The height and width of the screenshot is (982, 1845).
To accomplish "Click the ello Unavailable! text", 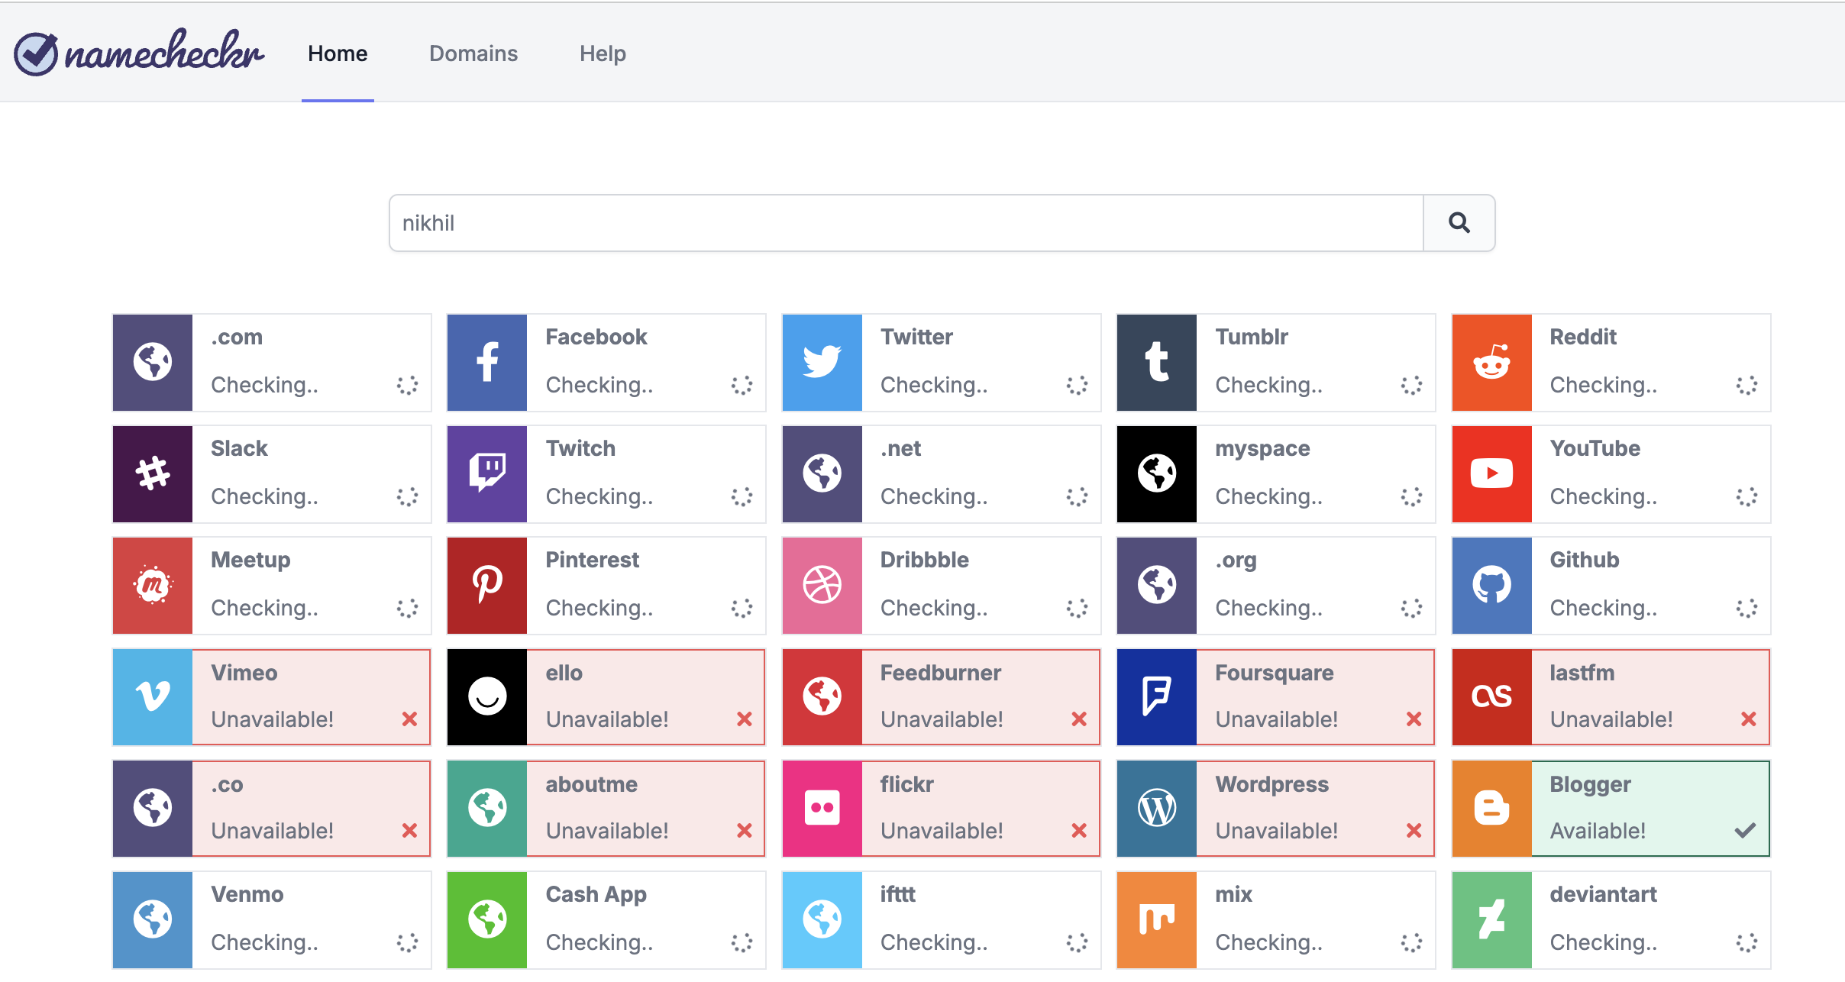I will click(607, 719).
